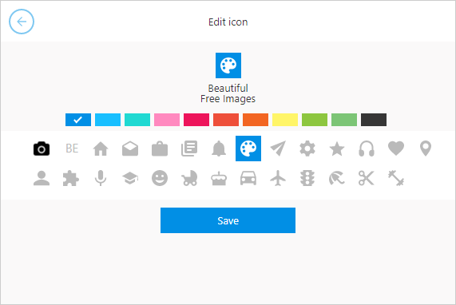Select the baby stroller icon

pos(189,178)
